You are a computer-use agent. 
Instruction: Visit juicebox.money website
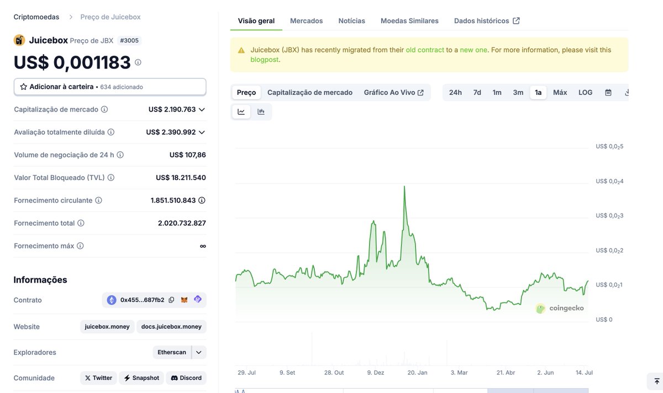pos(107,327)
